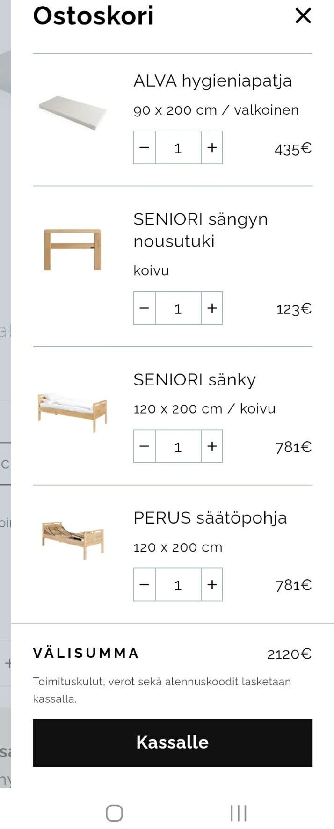Decrease ALVA hygieniapatja quantity
Screen dimensions: 334x829
(x=144, y=148)
